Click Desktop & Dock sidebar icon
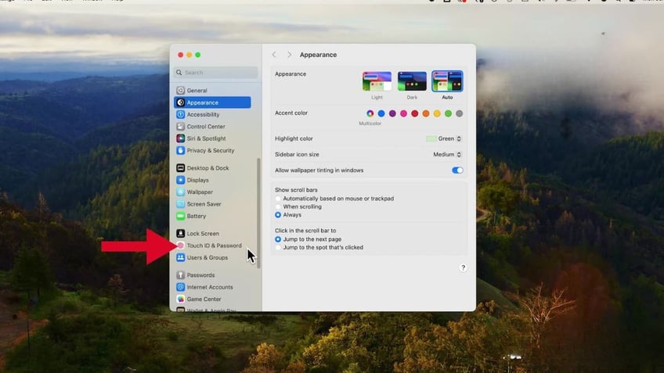Screen dimensions: 664x373 [x=180, y=168]
